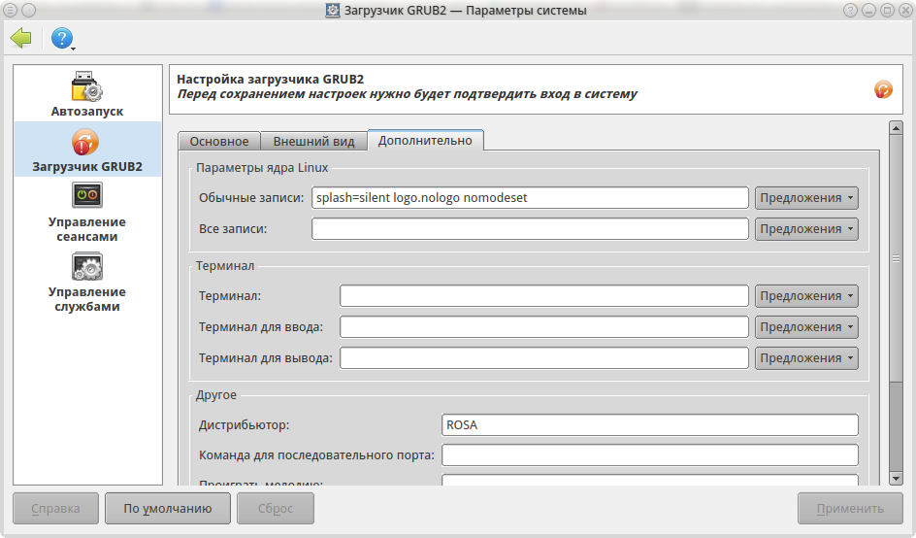Expand Предложения dropdown for Все записи
The width and height of the screenshot is (916, 538).
coord(806,229)
